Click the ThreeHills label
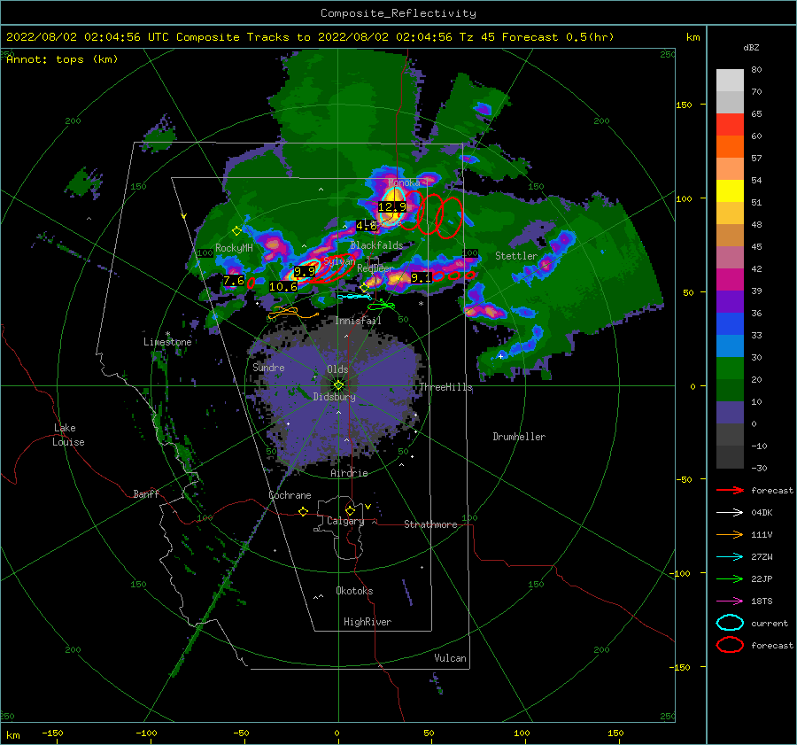This screenshot has width=797, height=745. click(445, 387)
